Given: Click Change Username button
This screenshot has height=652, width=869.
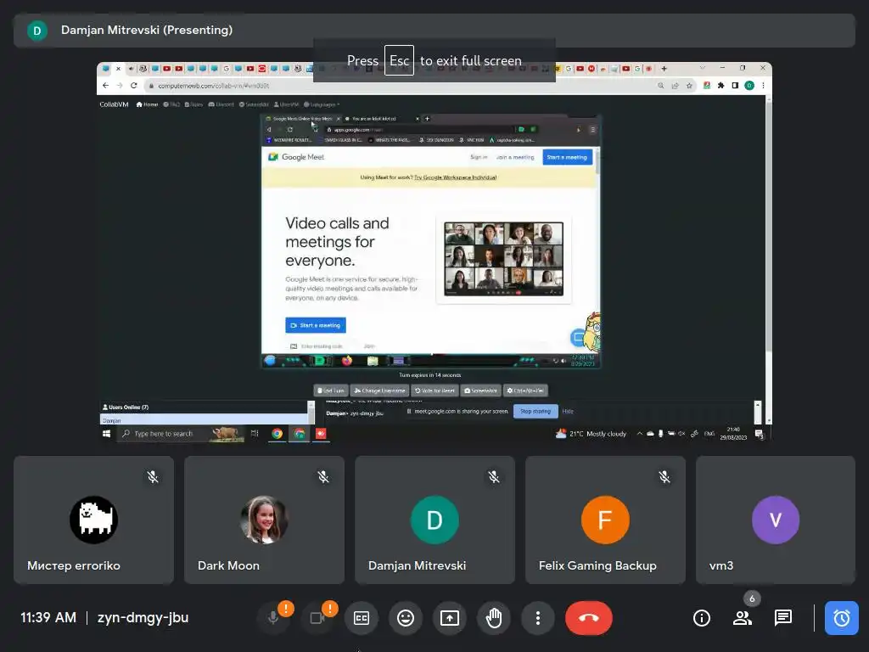Looking at the screenshot, I should (x=380, y=391).
